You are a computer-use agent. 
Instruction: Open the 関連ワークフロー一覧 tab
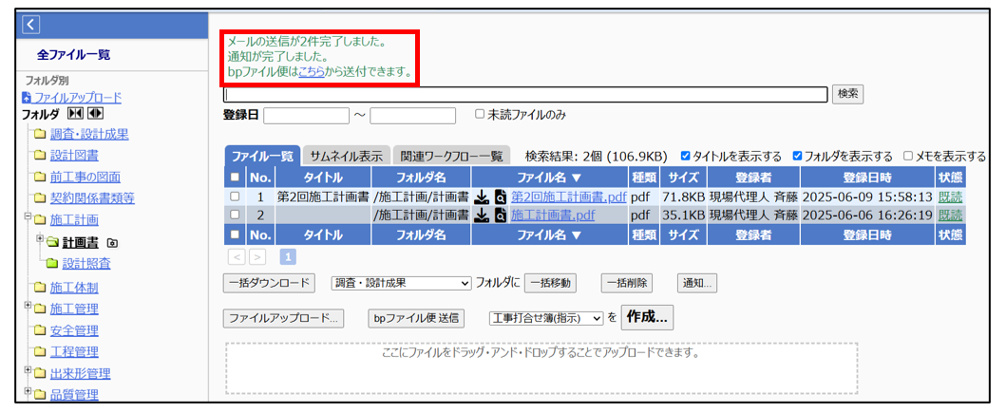pos(451,157)
